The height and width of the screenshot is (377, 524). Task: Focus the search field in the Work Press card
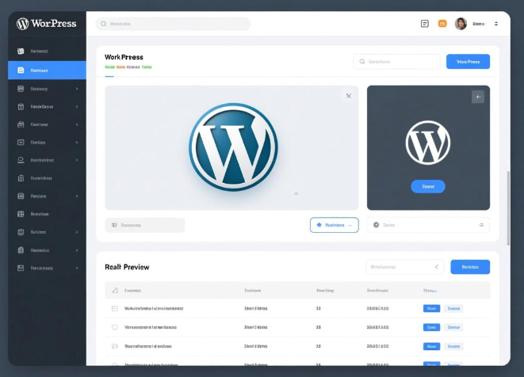[x=396, y=62]
